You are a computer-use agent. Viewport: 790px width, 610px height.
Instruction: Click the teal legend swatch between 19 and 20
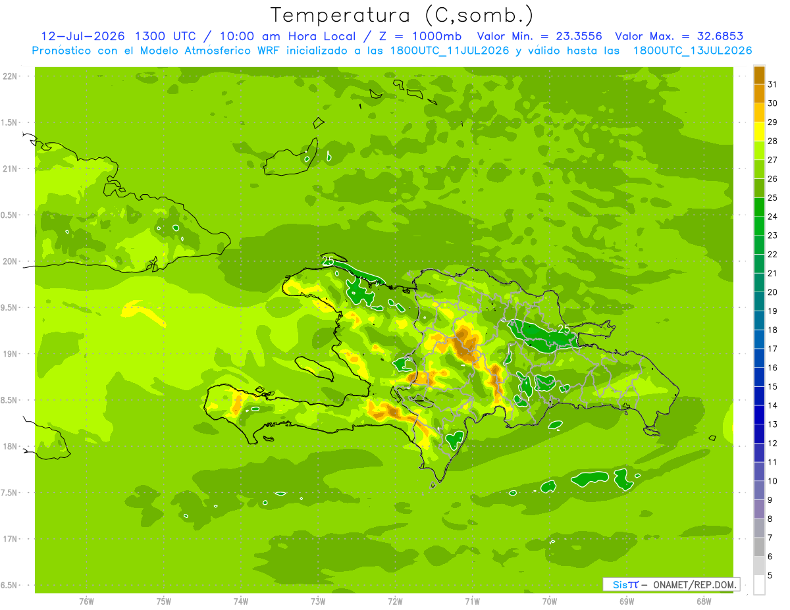pos(759,301)
